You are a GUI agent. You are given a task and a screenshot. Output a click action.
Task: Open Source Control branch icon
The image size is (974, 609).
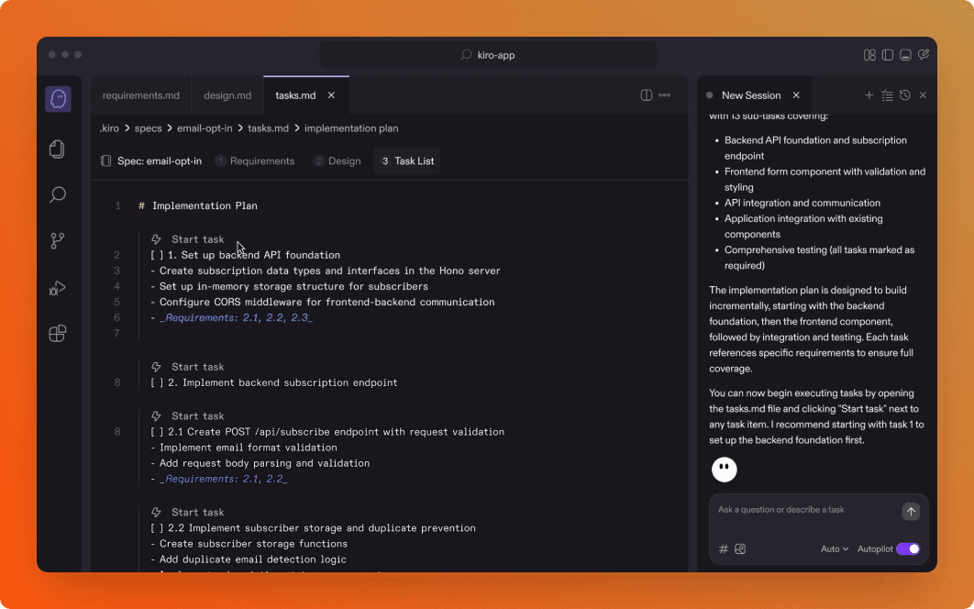(x=57, y=240)
